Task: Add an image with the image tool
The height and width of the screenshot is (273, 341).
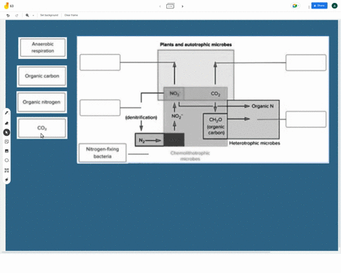Action: click(x=6, y=151)
